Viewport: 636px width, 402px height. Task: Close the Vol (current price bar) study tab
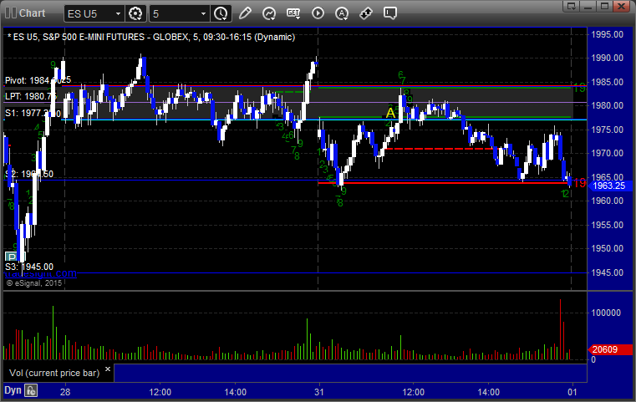coord(108,369)
